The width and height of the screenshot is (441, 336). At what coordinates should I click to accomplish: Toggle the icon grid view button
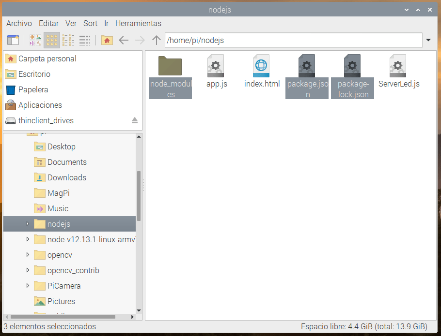tap(52, 40)
